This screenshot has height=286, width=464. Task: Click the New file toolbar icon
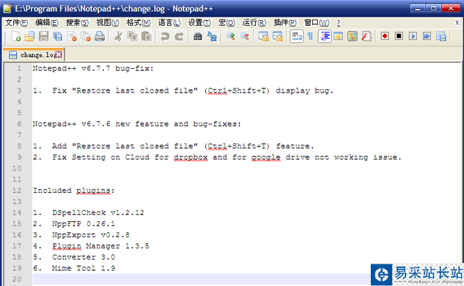click(x=16, y=36)
